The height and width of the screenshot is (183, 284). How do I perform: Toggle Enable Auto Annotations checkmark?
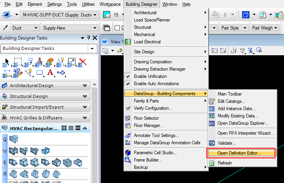coord(128,84)
